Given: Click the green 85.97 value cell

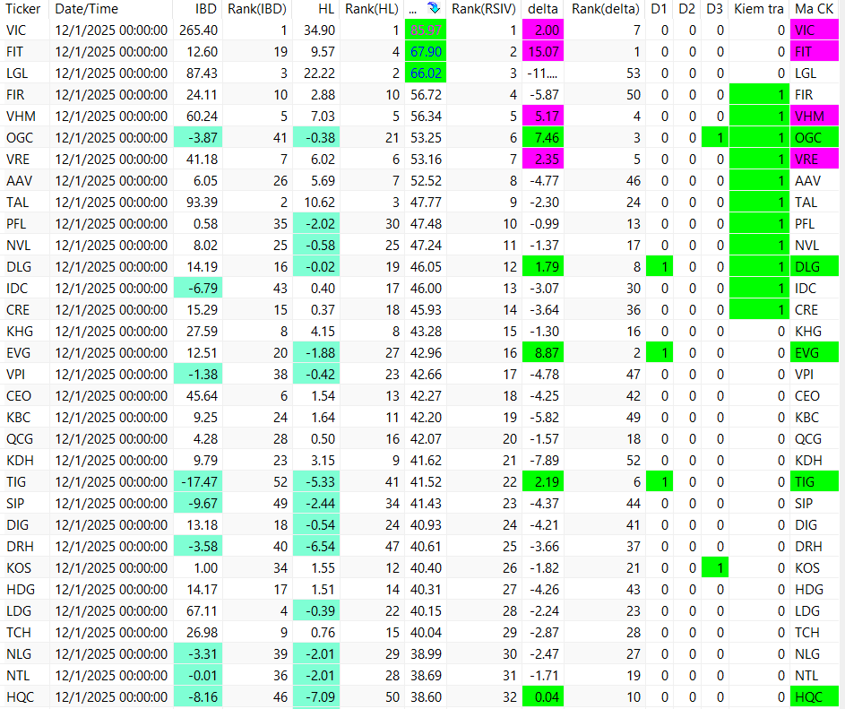Looking at the screenshot, I should (426, 30).
